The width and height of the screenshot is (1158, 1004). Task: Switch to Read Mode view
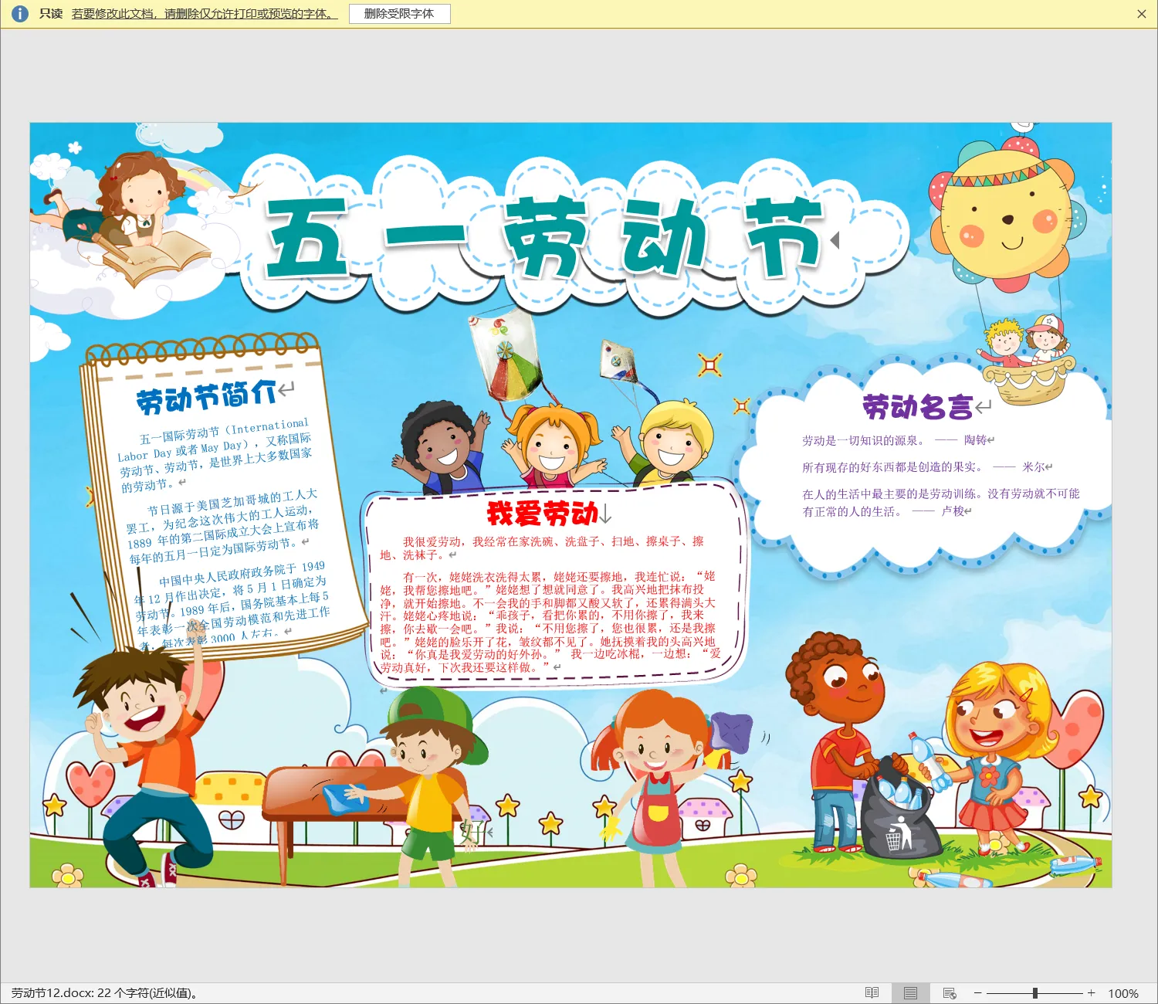pos(872,993)
